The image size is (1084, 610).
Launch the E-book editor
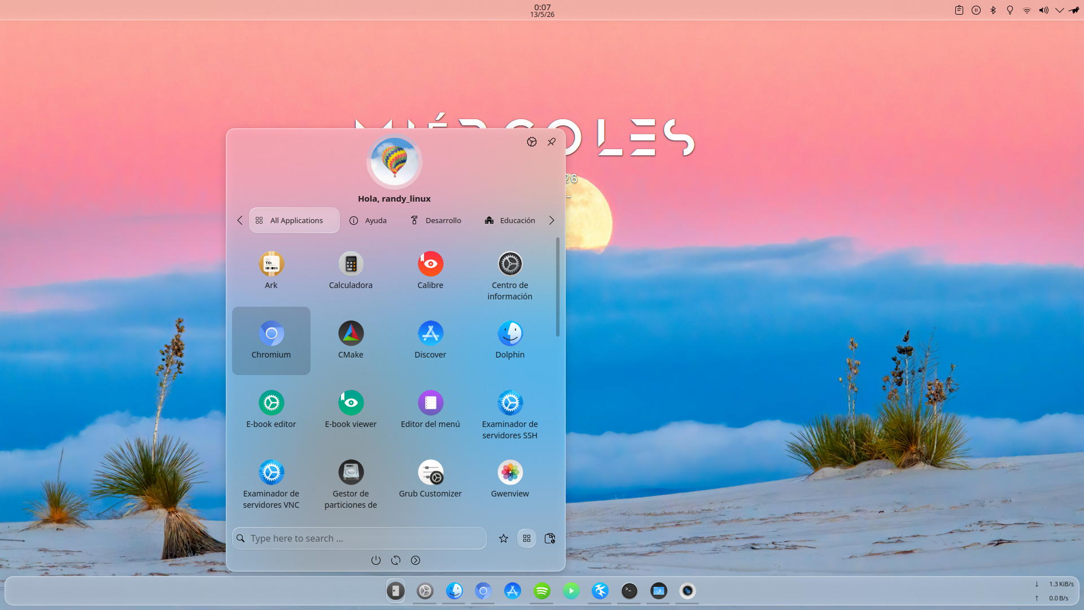pyautogui.click(x=271, y=409)
